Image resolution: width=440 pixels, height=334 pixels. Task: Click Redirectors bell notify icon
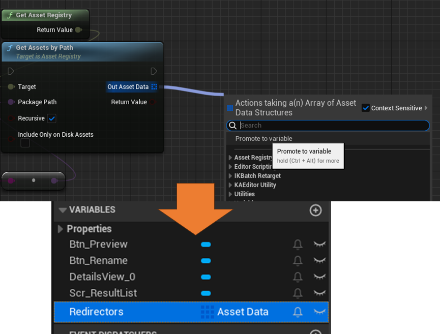click(298, 312)
